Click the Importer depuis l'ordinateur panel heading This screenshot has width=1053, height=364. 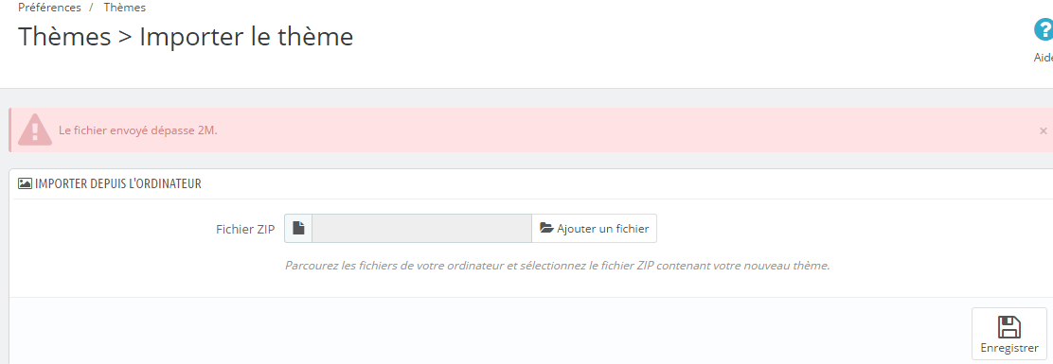point(118,183)
